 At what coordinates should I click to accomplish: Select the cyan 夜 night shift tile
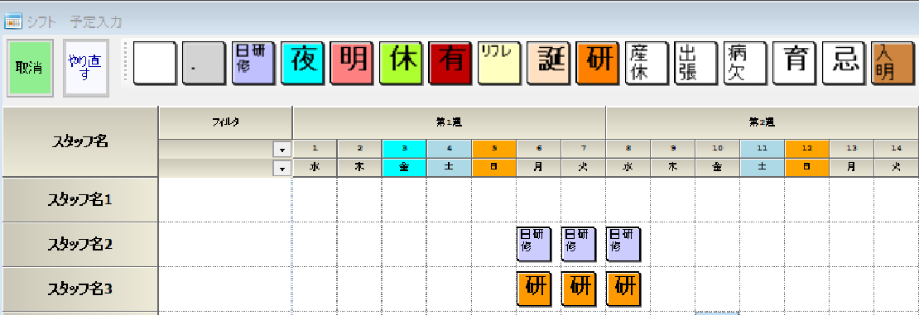pyautogui.click(x=302, y=63)
